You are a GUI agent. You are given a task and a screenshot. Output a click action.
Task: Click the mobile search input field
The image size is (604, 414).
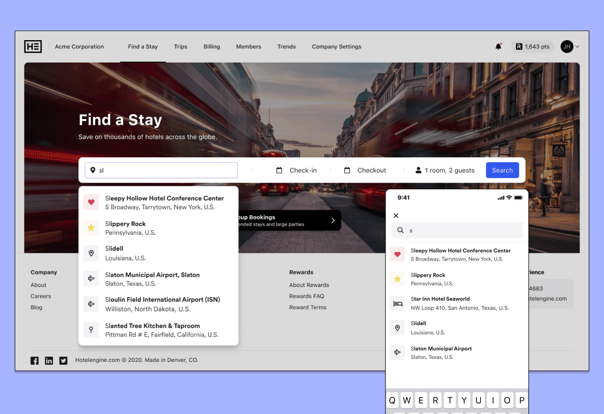point(457,230)
